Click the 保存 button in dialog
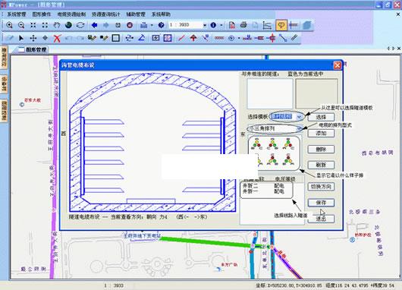The height and width of the screenshot is (290, 402). (321, 203)
